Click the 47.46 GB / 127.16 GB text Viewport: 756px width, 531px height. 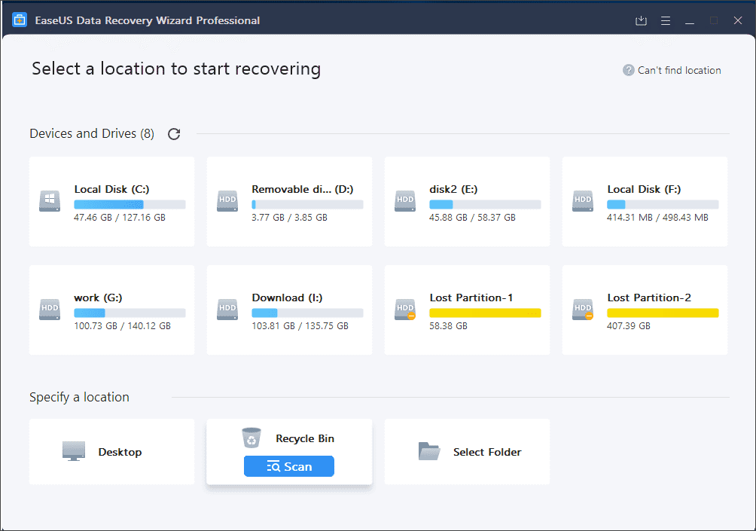tap(120, 218)
